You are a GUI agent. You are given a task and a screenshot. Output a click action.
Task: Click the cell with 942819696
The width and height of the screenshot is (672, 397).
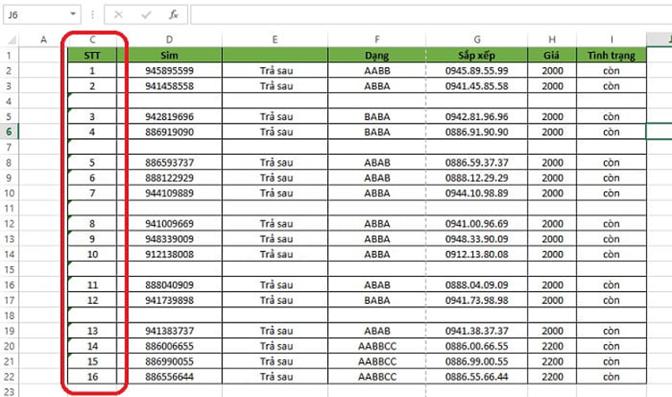169,117
